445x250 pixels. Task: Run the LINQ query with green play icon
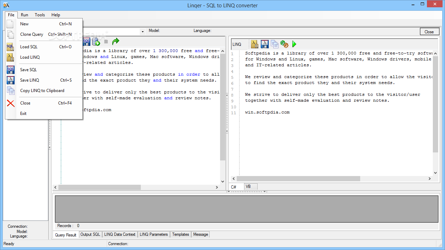(x=294, y=44)
